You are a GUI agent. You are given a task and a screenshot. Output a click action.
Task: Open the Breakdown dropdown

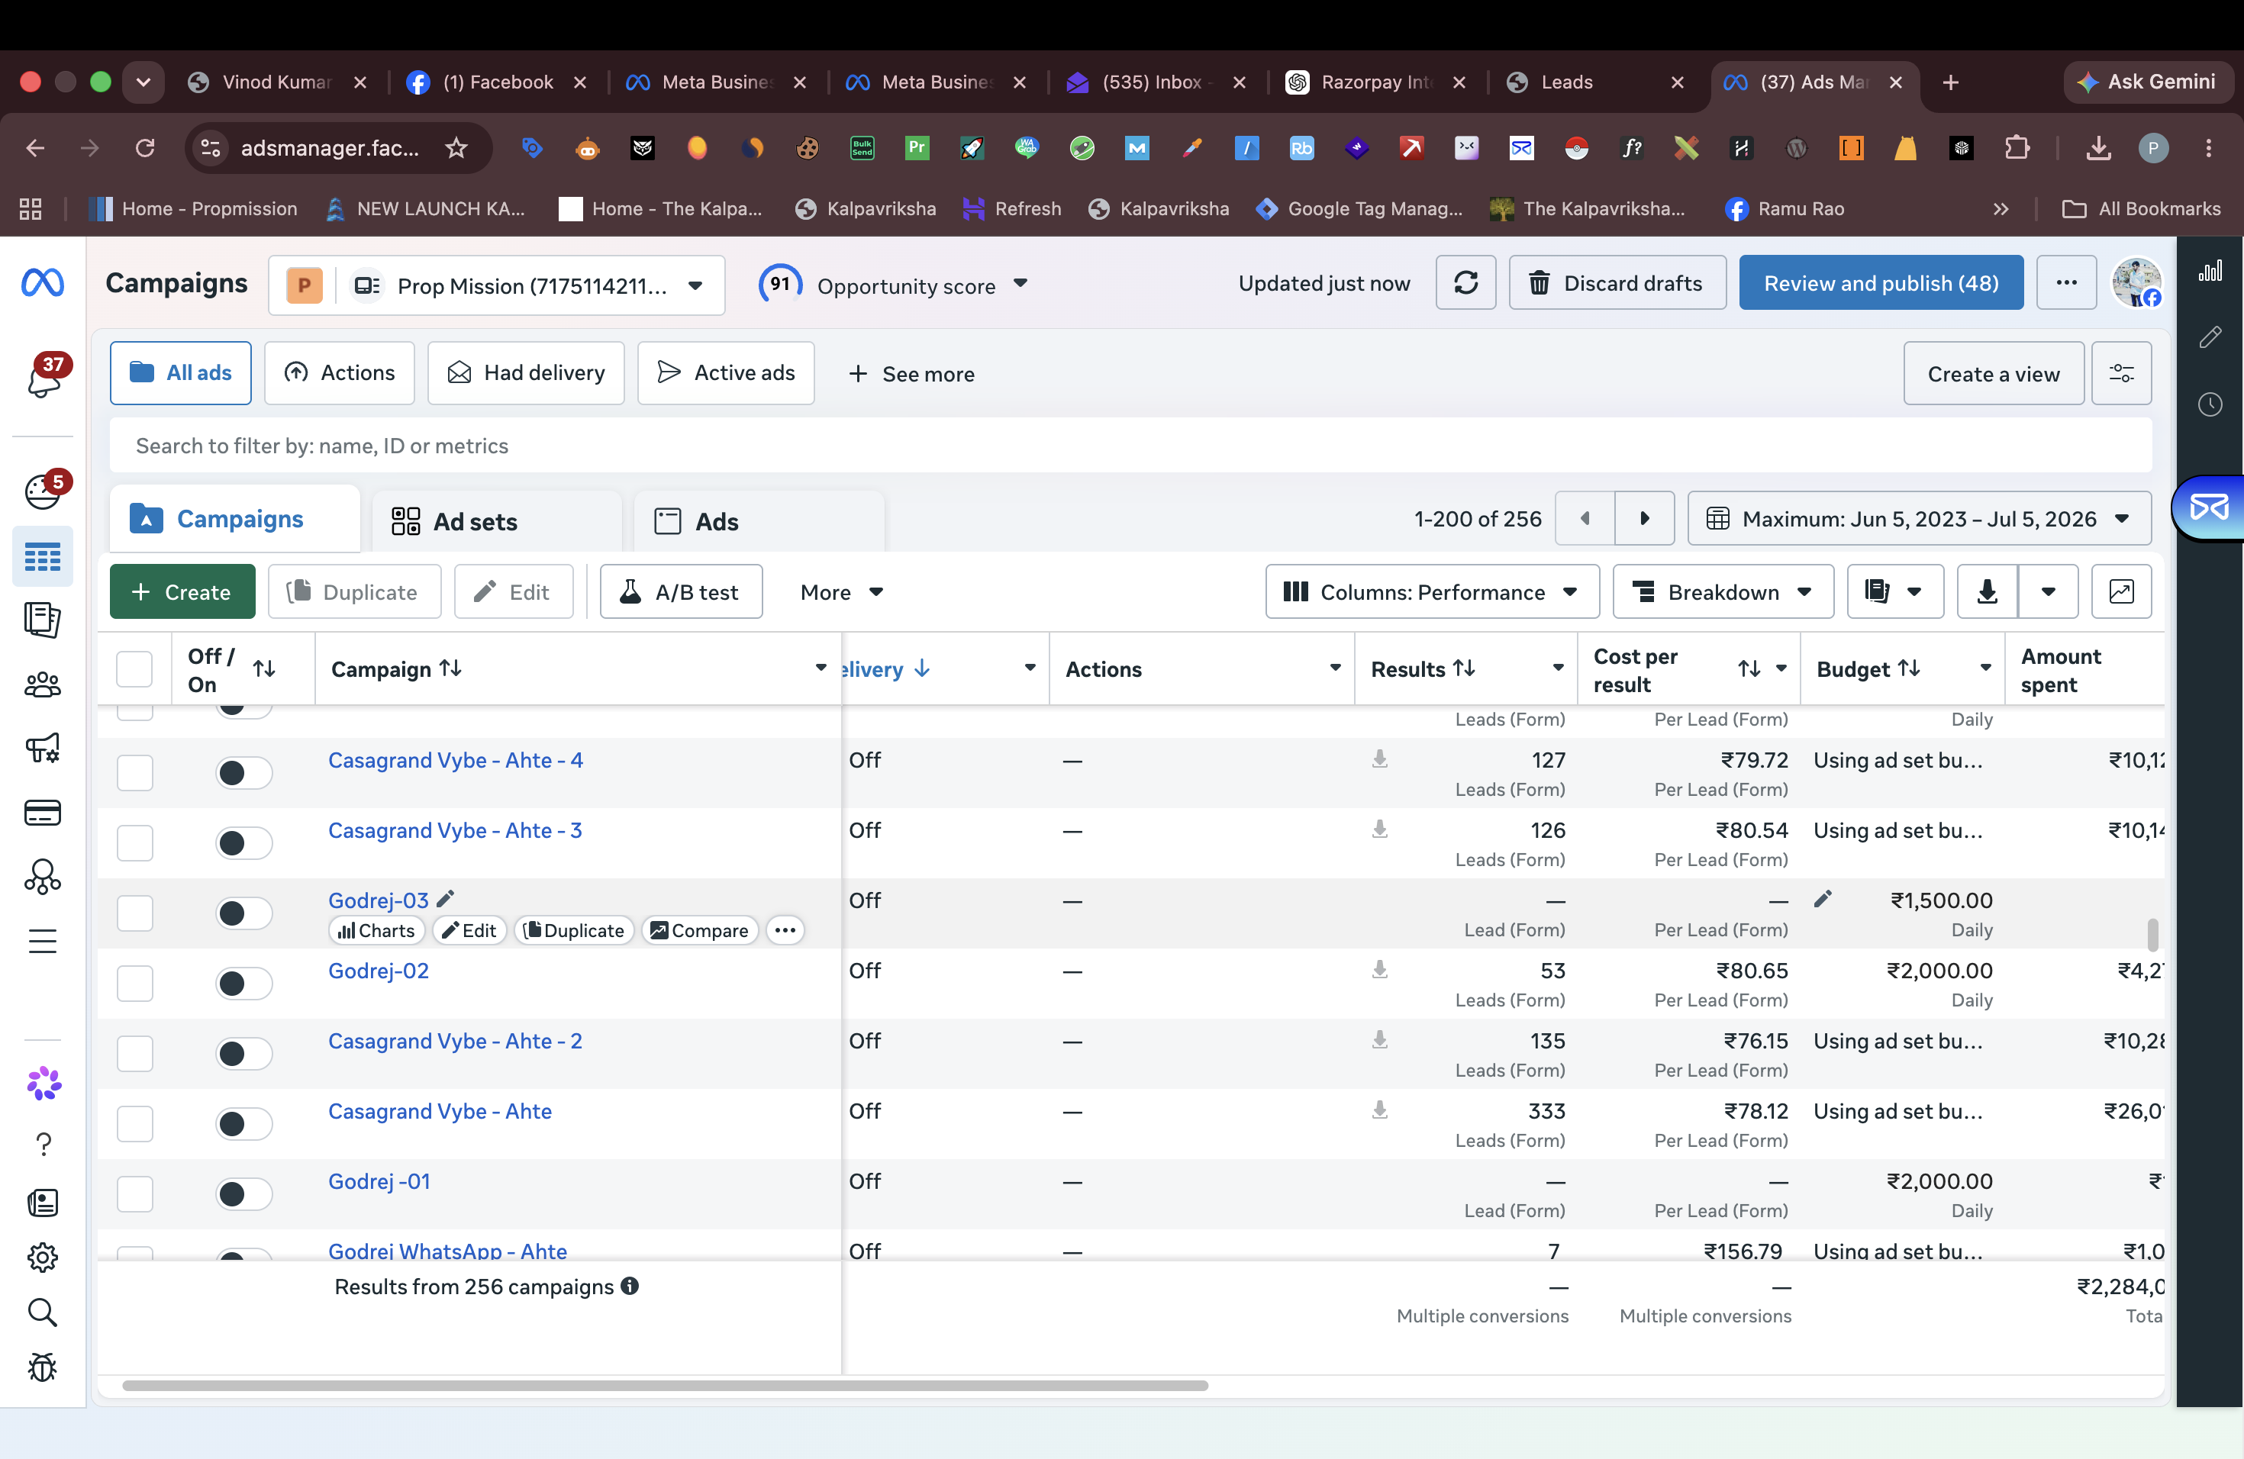point(1723,592)
